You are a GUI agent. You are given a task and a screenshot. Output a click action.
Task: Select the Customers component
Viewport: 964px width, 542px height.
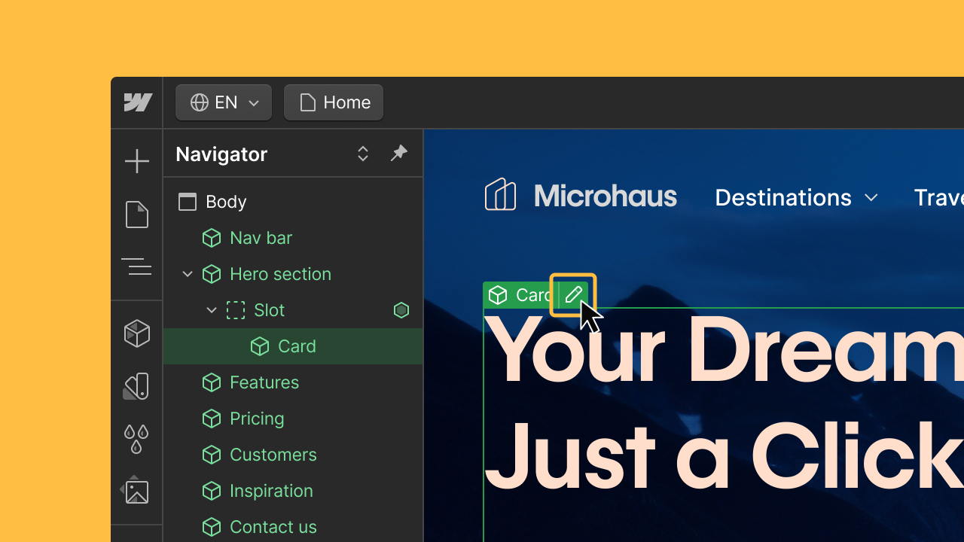(293, 455)
